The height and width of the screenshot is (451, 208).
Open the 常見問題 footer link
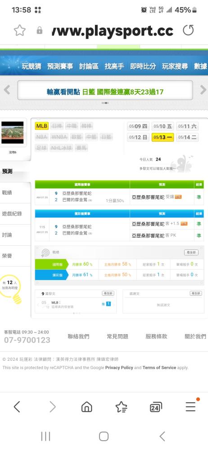[117, 336]
